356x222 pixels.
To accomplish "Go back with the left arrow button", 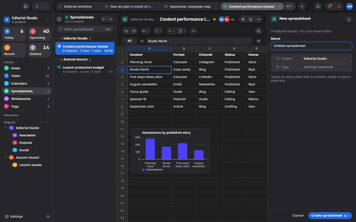I will pyautogui.click(x=37, y=6).
